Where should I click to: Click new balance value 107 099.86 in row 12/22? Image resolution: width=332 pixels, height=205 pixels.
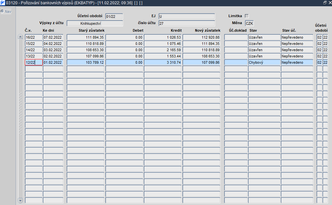[201, 62]
